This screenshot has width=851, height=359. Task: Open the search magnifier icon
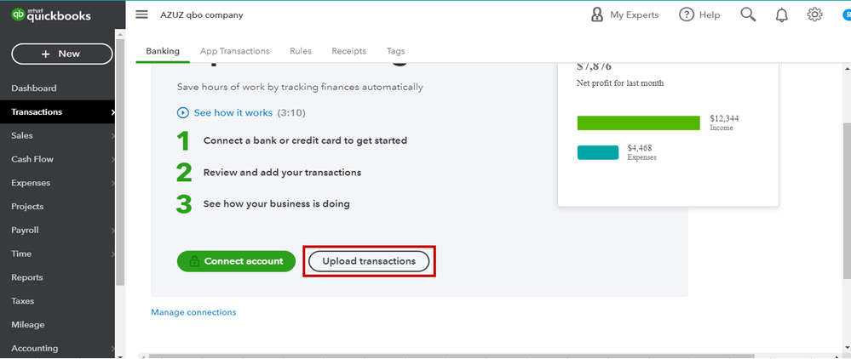[x=748, y=14]
